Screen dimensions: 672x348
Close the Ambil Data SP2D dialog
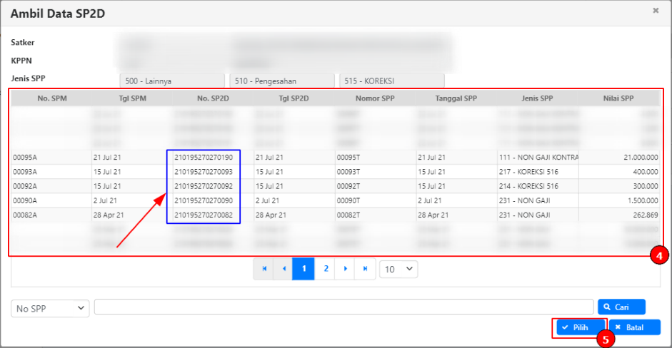click(x=656, y=11)
